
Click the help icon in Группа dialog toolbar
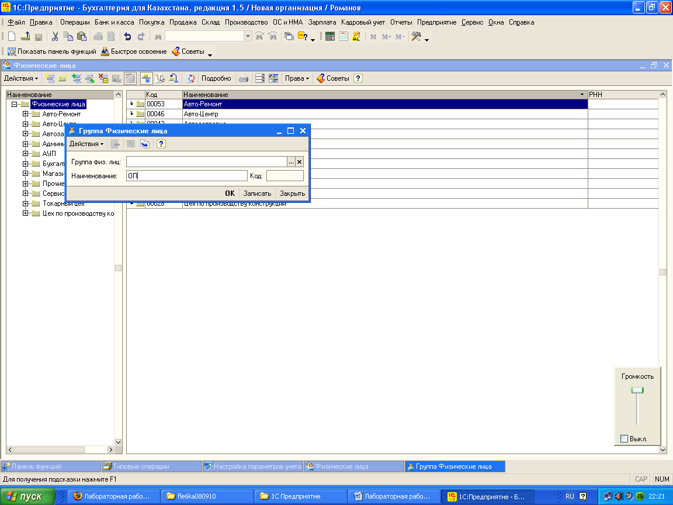(161, 144)
